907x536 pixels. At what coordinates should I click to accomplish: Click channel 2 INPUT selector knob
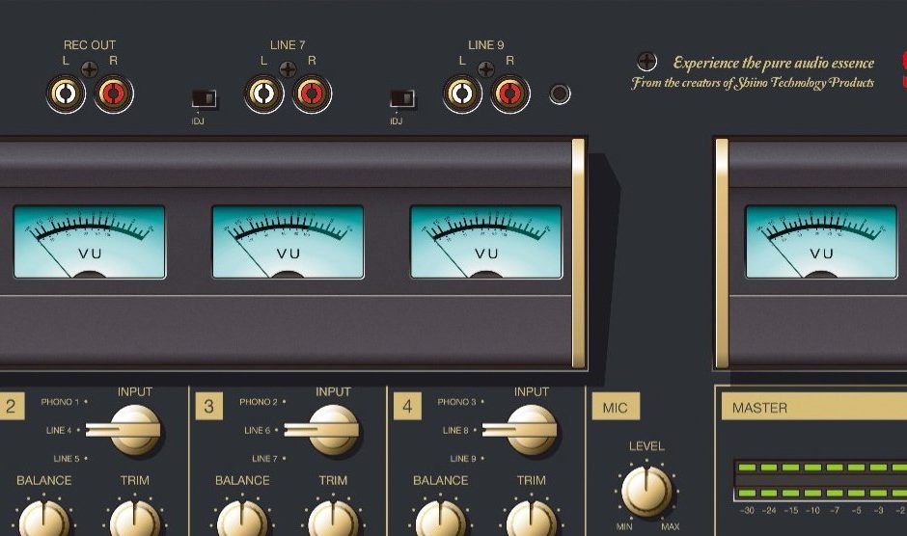coord(134,429)
